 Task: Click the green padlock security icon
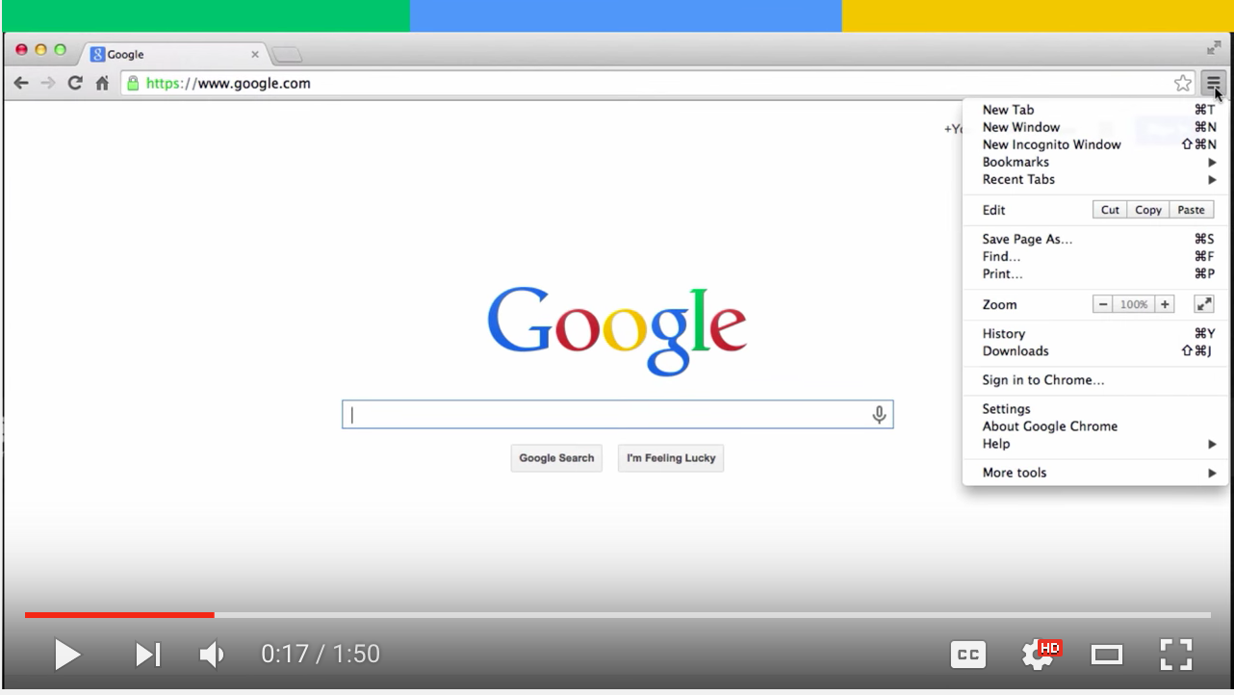click(x=134, y=84)
